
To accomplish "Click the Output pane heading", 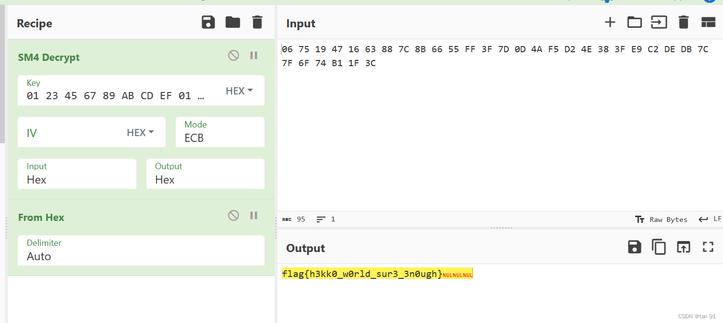I will tap(306, 248).
